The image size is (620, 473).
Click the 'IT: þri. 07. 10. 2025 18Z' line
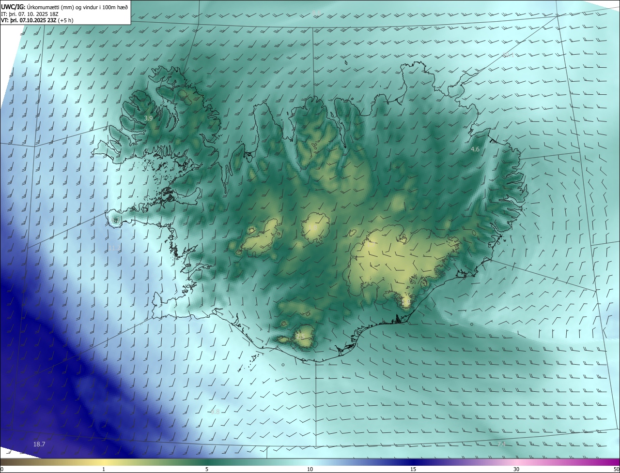pos(30,14)
